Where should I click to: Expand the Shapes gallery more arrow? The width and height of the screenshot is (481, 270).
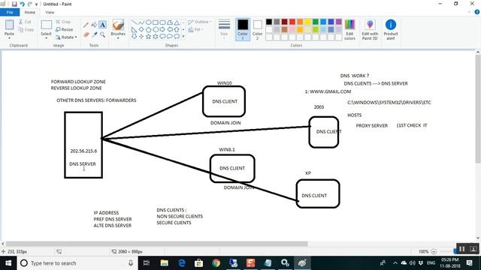183,37
